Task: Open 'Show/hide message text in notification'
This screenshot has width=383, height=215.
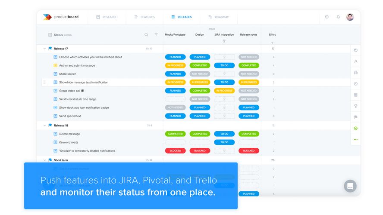Action: click(84, 82)
